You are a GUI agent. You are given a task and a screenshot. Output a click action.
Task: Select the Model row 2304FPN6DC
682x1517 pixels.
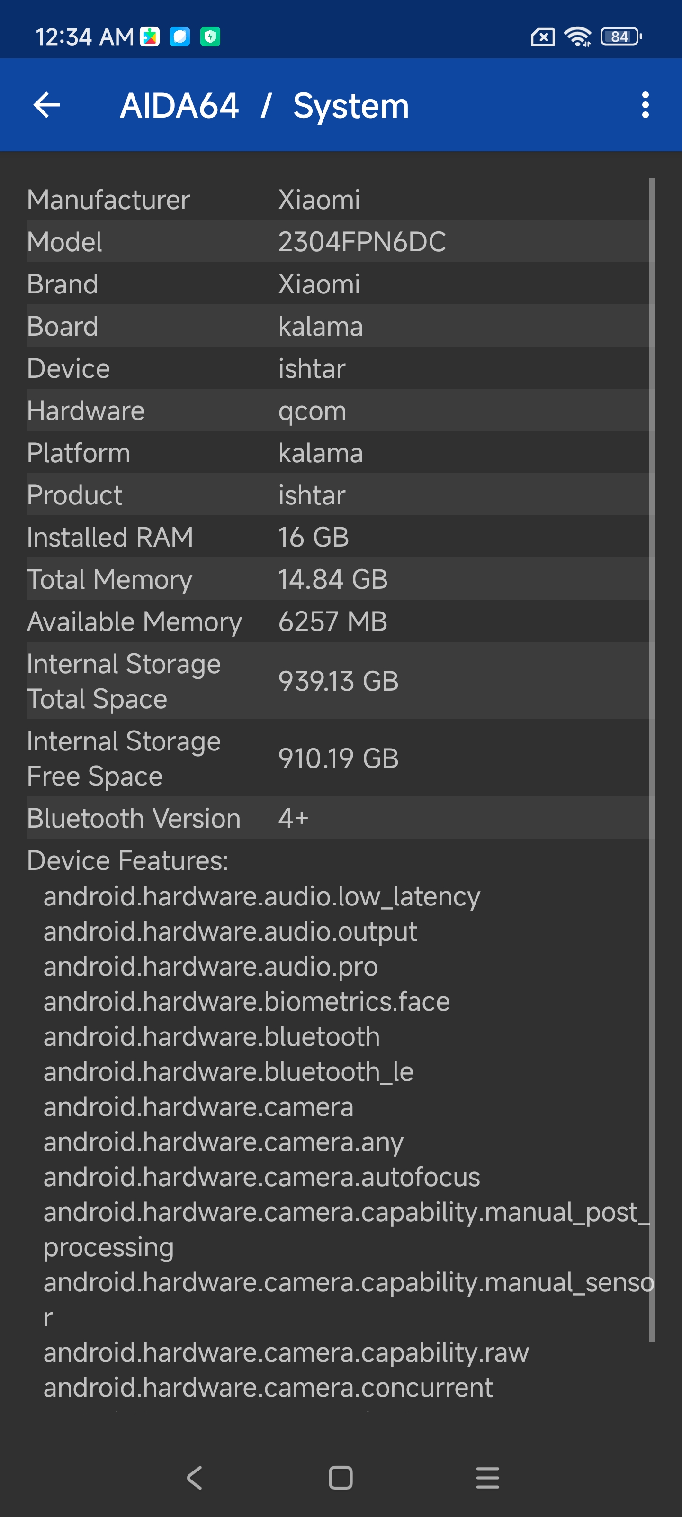(340, 242)
